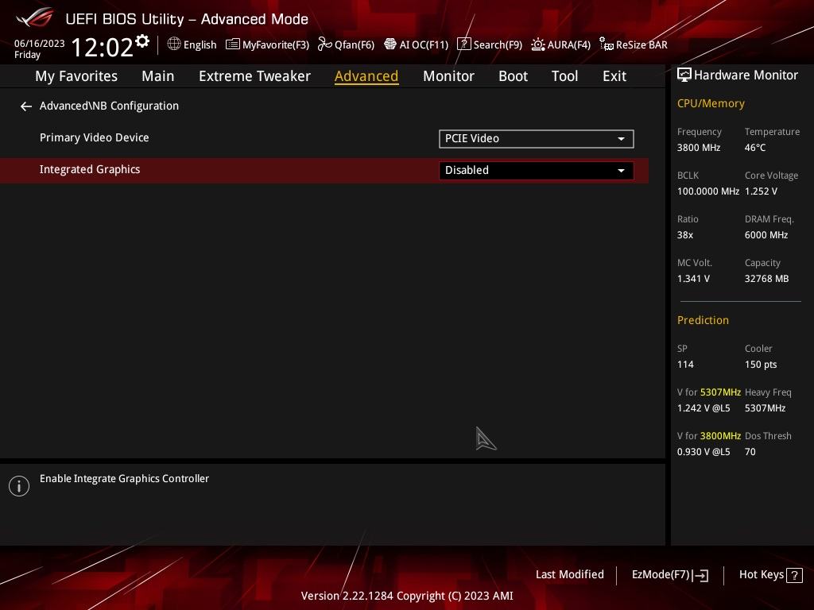Viewport: 814px width, 610px height.
Task: Open MyFavorite list icon
Action: point(233,44)
